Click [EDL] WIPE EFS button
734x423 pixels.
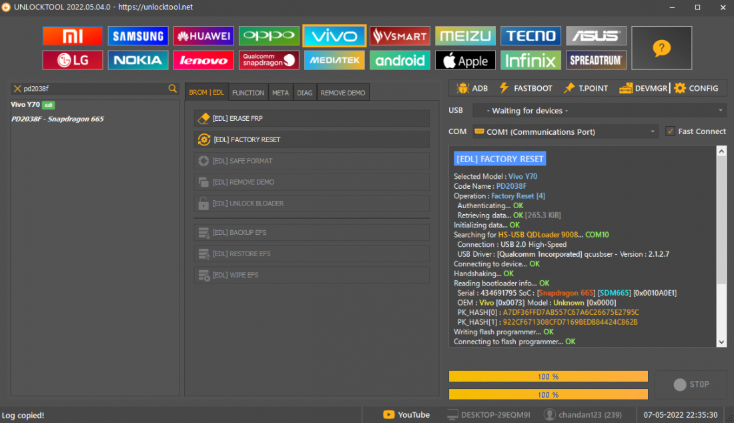pos(312,275)
